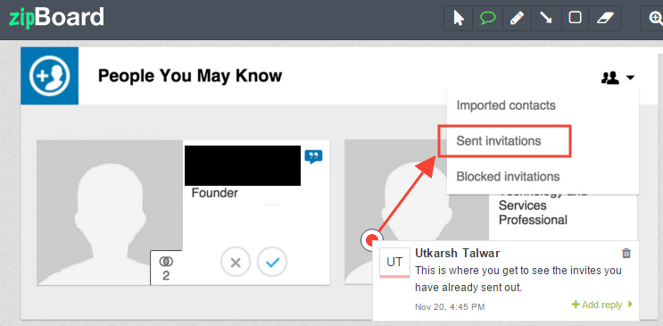Select the pointer cursor tool
Screen dimensions: 663x326
(459, 18)
